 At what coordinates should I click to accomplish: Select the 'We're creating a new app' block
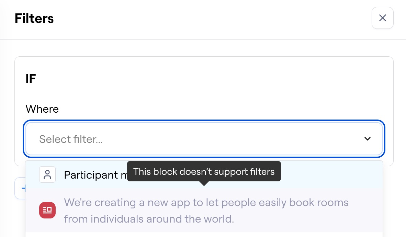(204, 210)
